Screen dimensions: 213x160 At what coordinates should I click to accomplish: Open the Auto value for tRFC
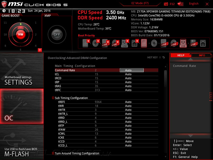[128, 90]
